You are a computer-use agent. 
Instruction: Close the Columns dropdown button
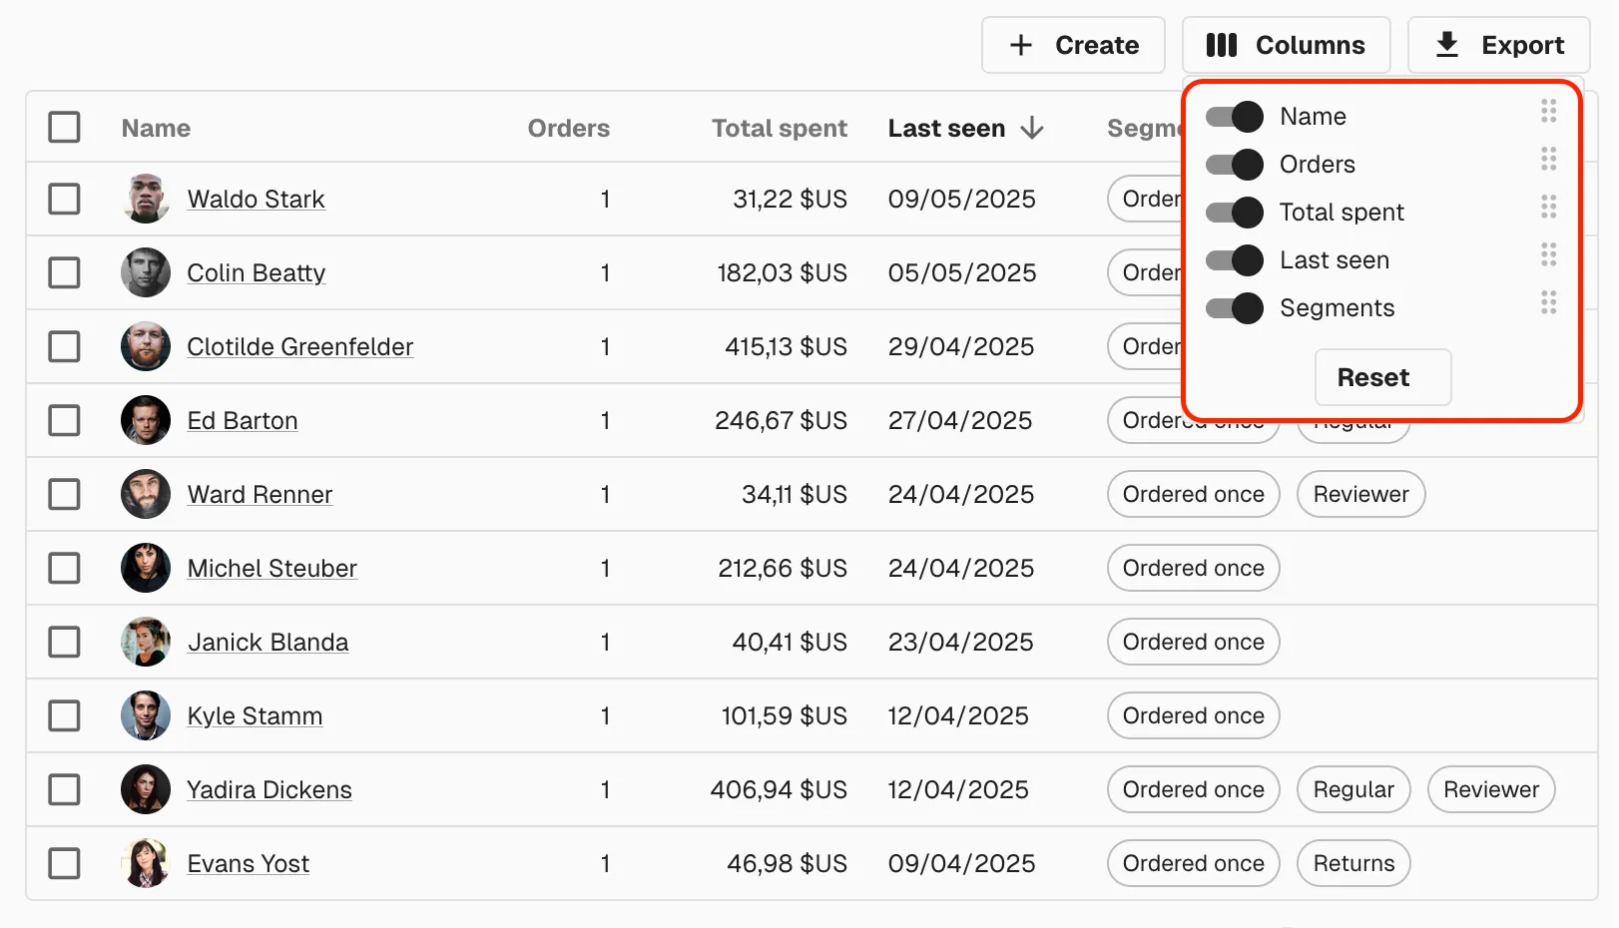(1286, 45)
